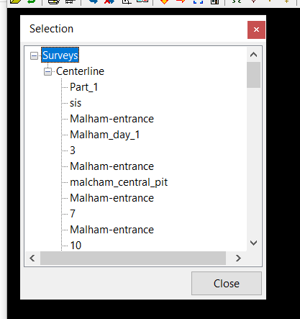Click the green reload arrows toolbar icon
Viewport: 300px width, 319px height.
click(x=31, y=1)
